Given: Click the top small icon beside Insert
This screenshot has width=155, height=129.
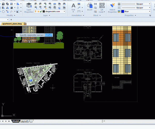Looking at the screenshot, I should pyautogui.click(x=95, y=4).
